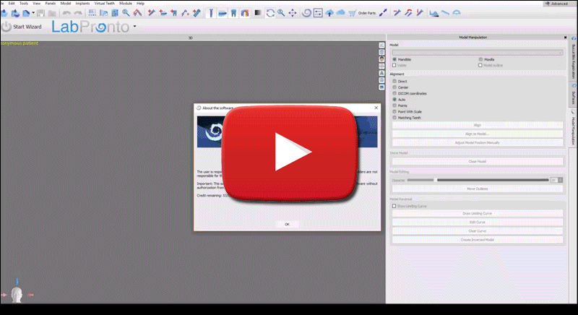
Task: Click the Close Model button
Action: pos(478,161)
